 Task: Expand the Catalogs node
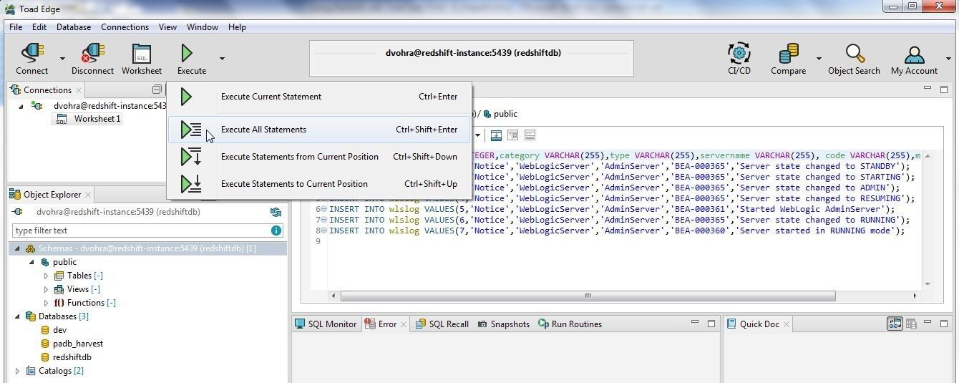(18, 371)
